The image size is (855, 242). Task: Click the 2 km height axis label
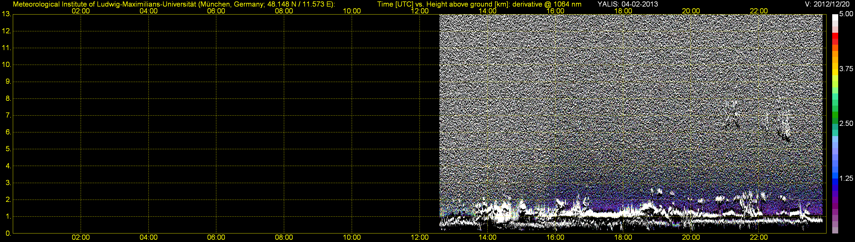pos(8,200)
